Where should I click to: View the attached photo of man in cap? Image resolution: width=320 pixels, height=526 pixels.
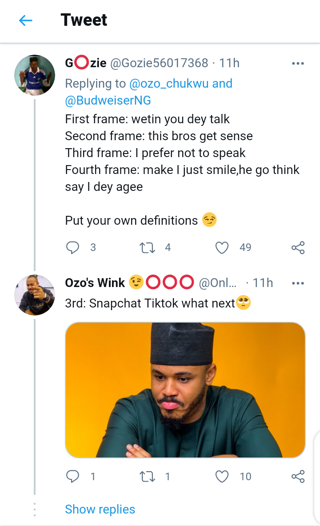click(185, 390)
